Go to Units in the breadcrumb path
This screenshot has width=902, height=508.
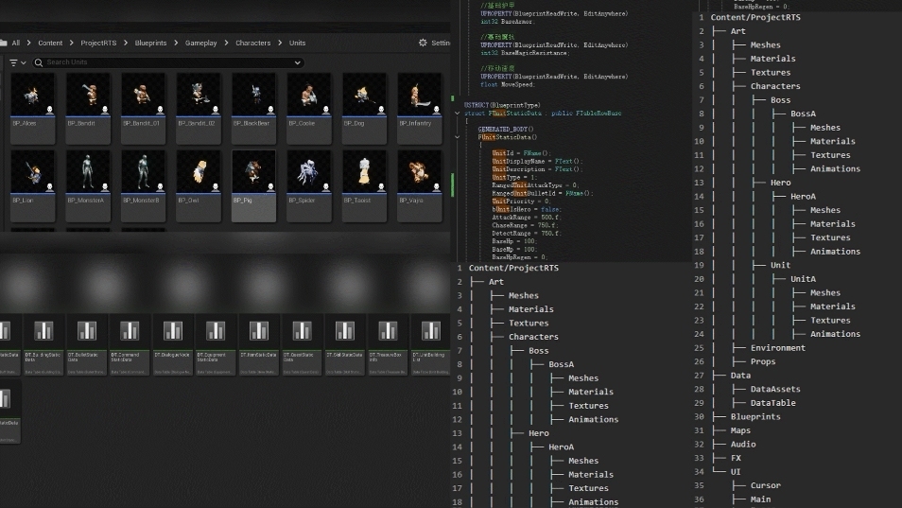pos(298,44)
